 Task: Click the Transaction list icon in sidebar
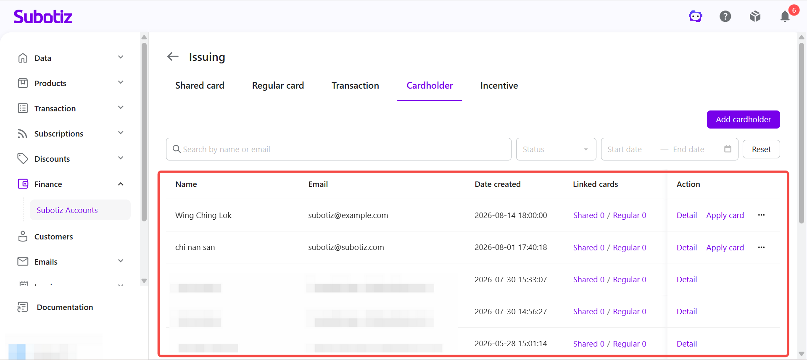pyautogui.click(x=23, y=108)
